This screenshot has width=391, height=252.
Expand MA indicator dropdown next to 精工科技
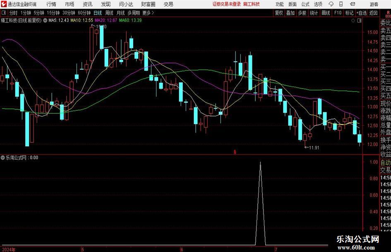45,20
